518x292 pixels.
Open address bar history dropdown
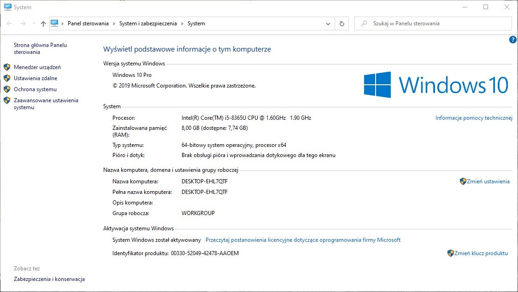tap(328, 24)
